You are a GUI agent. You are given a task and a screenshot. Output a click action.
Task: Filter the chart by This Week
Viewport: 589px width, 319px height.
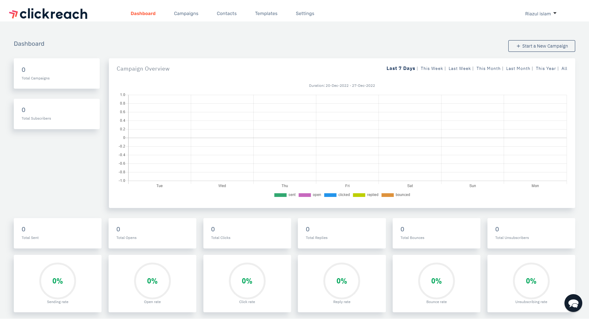tap(432, 68)
